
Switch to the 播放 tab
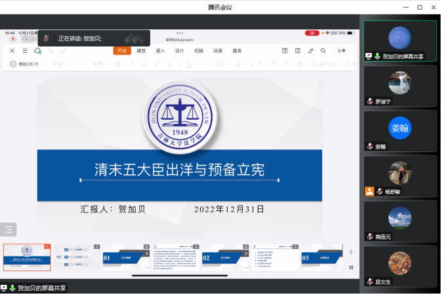coord(141,51)
